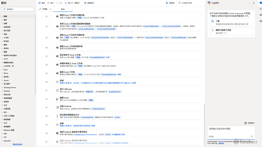Click comment icon on step 40
Screen dimensions: 262x147
click(57, 82)
